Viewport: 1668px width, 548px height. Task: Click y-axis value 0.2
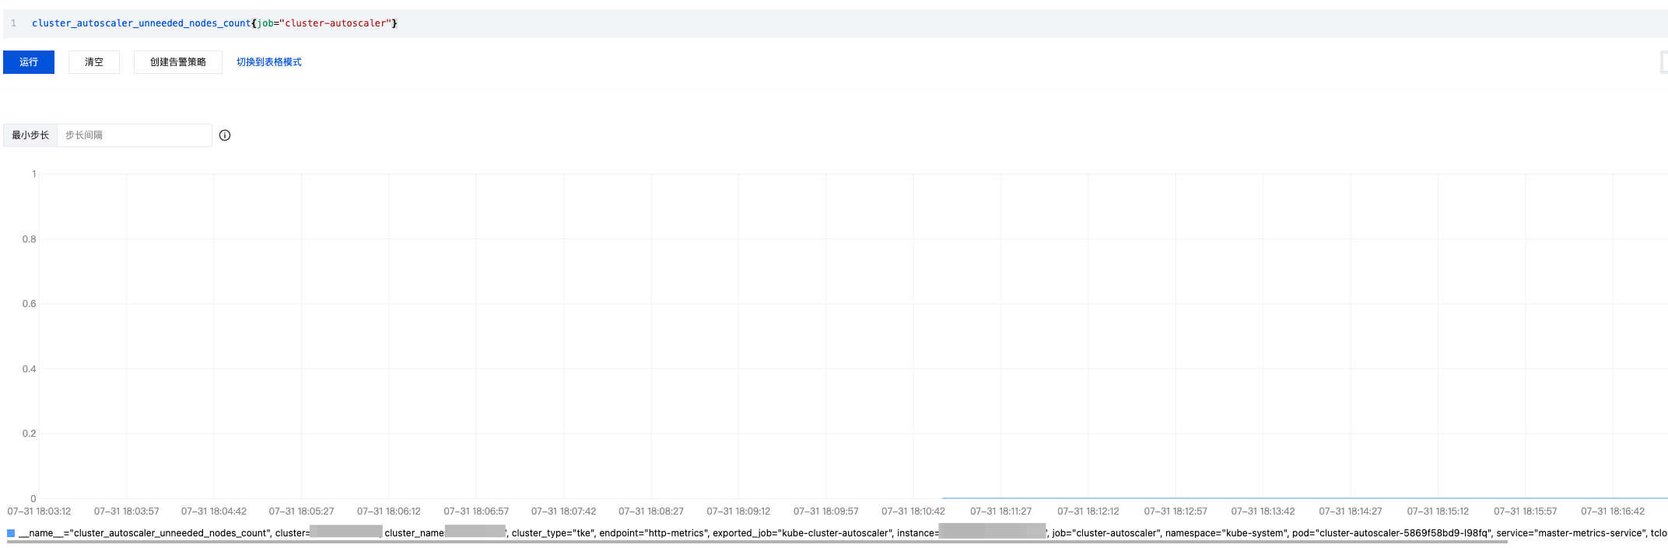coord(30,434)
